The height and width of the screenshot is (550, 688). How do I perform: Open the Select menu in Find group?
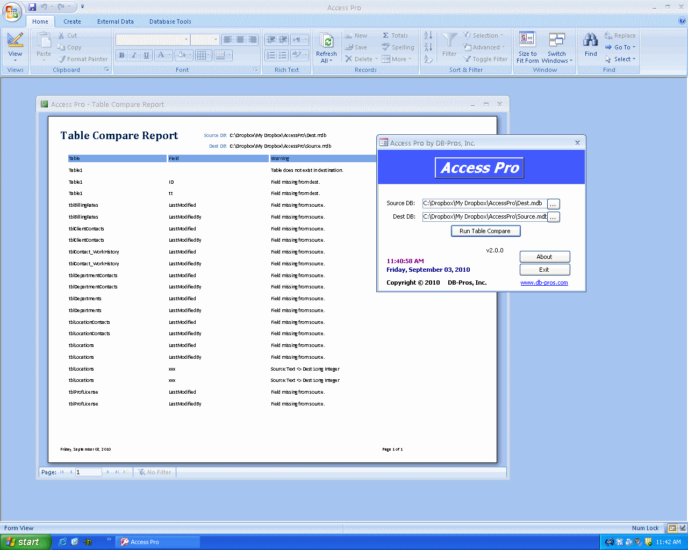[620, 59]
